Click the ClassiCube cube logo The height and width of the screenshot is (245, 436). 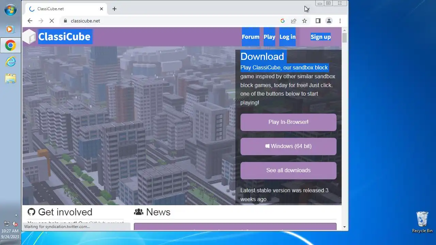click(x=29, y=36)
